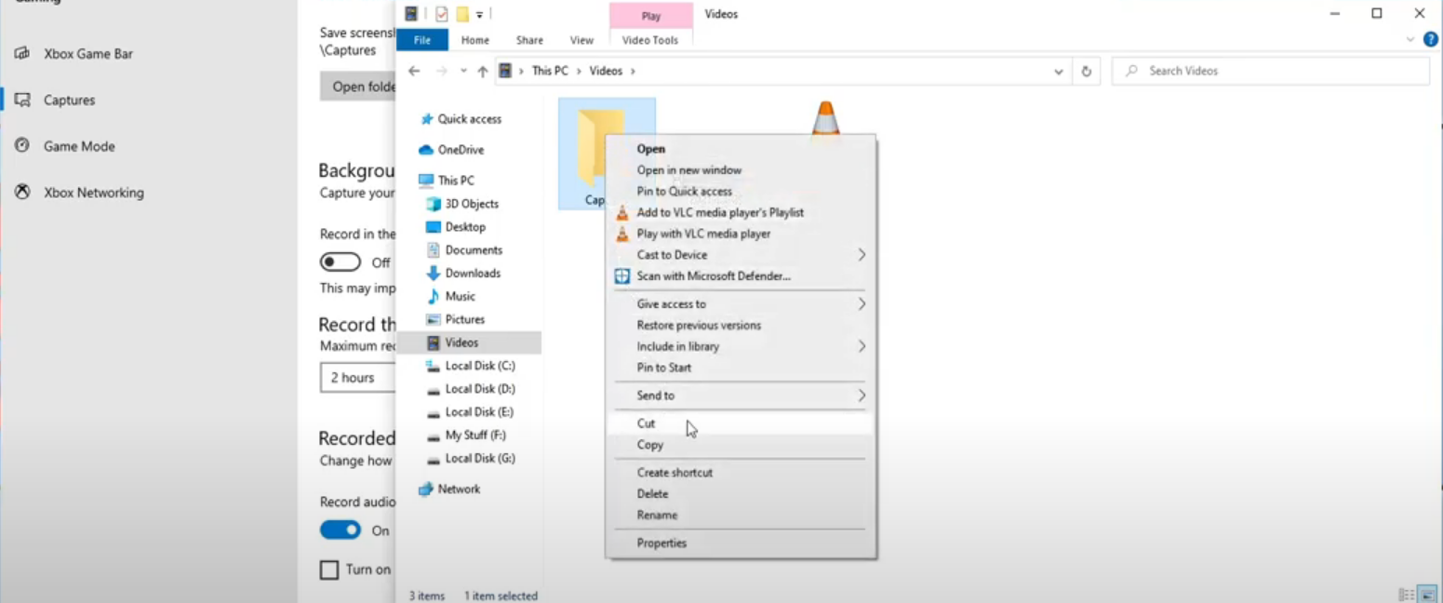The height and width of the screenshot is (603, 1443).
Task: Click This PC in the address breadcrumb
Action: (x=550, y=71)
